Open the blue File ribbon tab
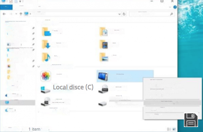Screen dimensions: 203x132 6,7
